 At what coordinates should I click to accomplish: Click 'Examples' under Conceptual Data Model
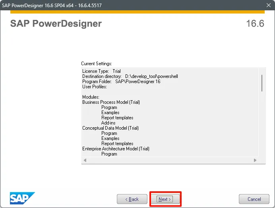pos(110,138)
